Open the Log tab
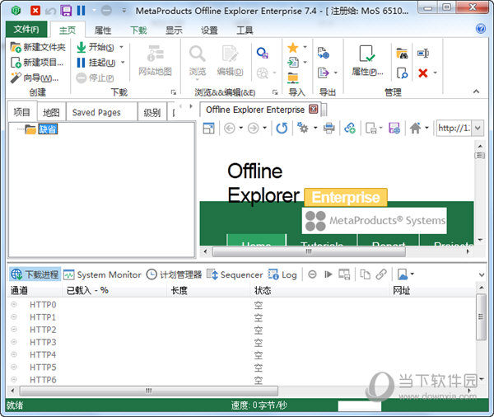 click(282, 274)
